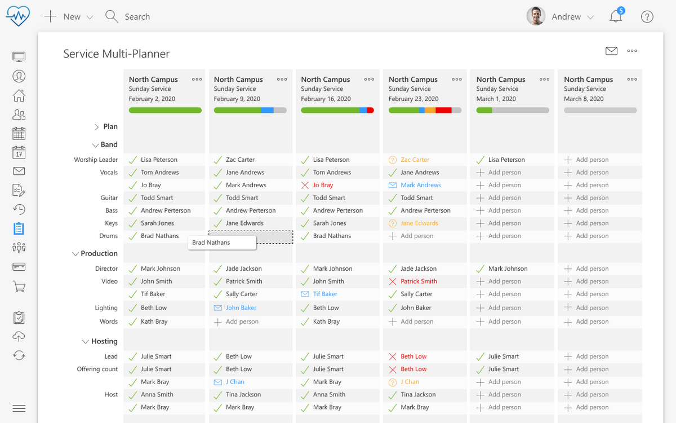Click Add person for Worship Leader on March 8

click(x=591, y=160)
